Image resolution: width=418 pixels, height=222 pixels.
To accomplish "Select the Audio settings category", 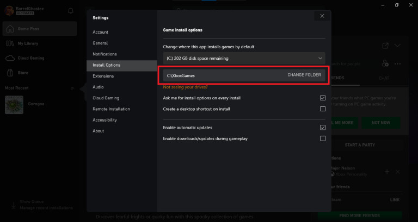I will 99,87.
